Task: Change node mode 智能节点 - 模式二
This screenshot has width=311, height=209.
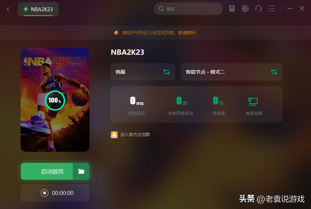Action: (232, 72)
